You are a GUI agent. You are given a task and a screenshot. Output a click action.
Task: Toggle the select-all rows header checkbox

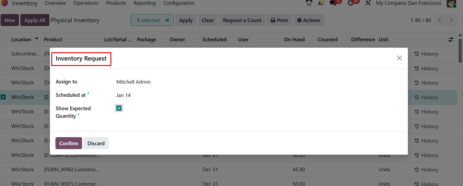pyautogui.click(x=3, y=39)
